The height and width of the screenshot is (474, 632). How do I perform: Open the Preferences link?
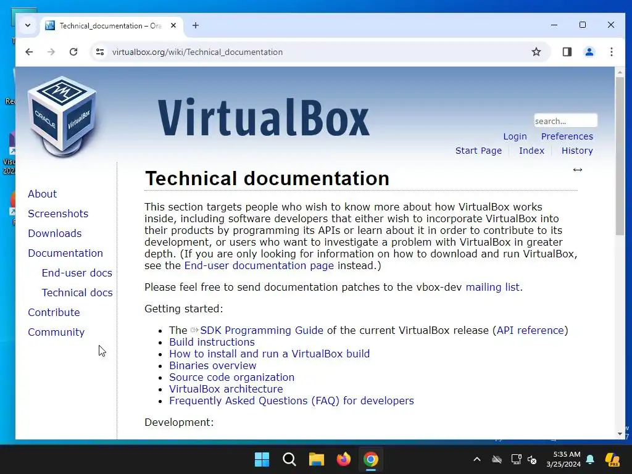click(x=567, y=136)
